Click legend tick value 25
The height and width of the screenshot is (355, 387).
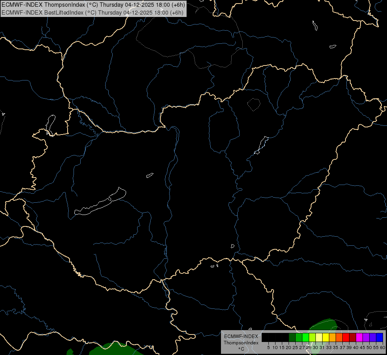coord(295,348)
